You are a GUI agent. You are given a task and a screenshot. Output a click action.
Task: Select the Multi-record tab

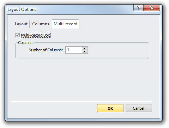pos(65,24)
